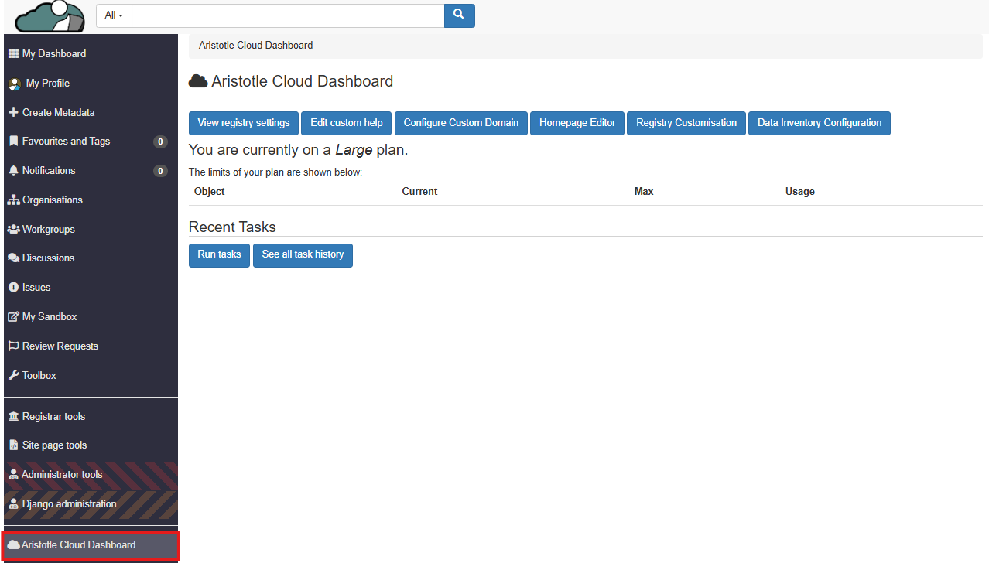
Task: Open My Dashboard from the sidebar
Action: click(53, 54)
